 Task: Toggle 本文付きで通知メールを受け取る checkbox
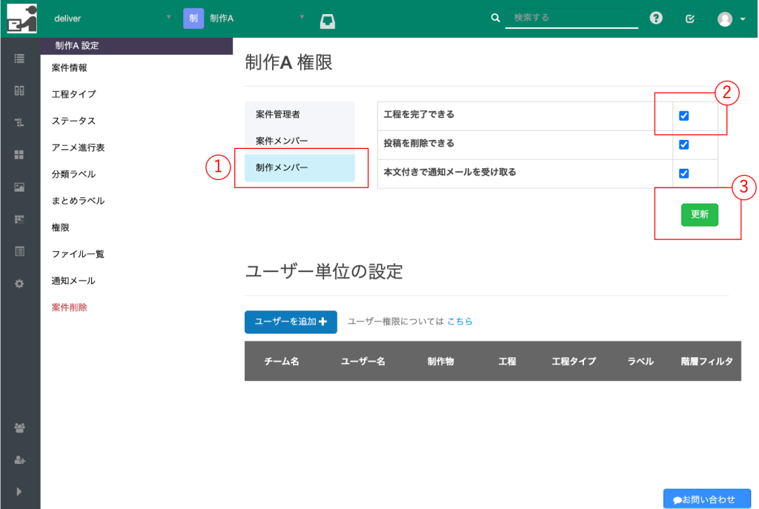(x=684, y=173)
